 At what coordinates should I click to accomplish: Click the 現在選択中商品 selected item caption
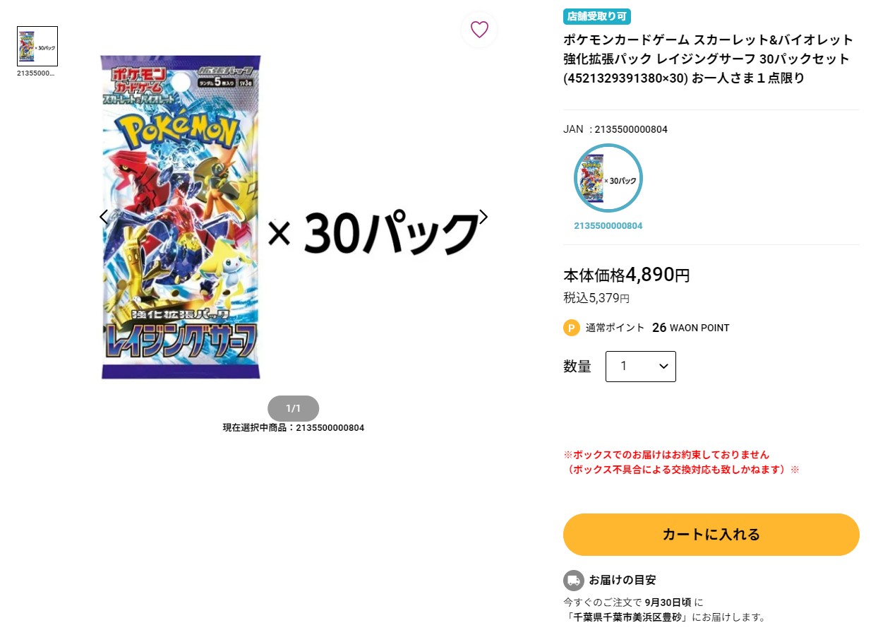[294, 428]
